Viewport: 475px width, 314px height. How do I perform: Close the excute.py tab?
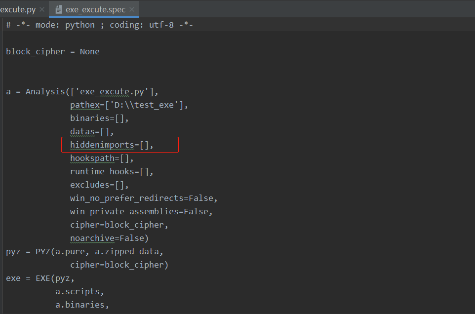[42, 9]
